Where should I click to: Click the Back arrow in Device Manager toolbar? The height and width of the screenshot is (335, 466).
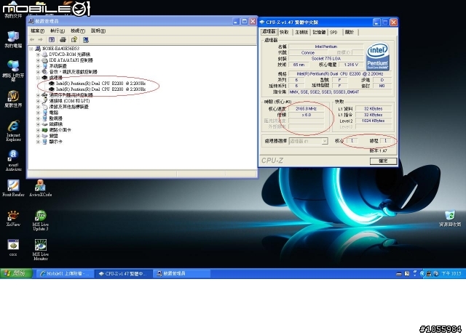(32, 40)
